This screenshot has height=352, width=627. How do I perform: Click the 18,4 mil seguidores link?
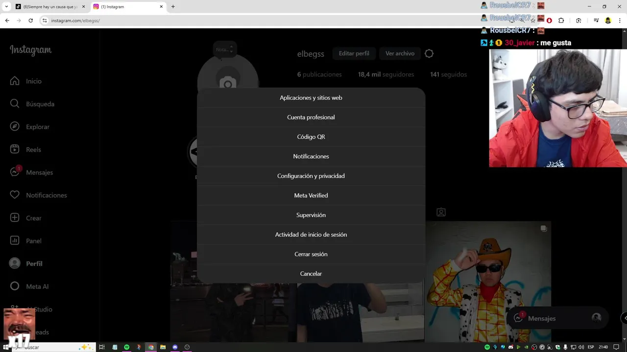tap(386, 75)
